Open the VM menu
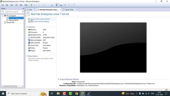Screen dimensions: 170x96 [16, 5]
